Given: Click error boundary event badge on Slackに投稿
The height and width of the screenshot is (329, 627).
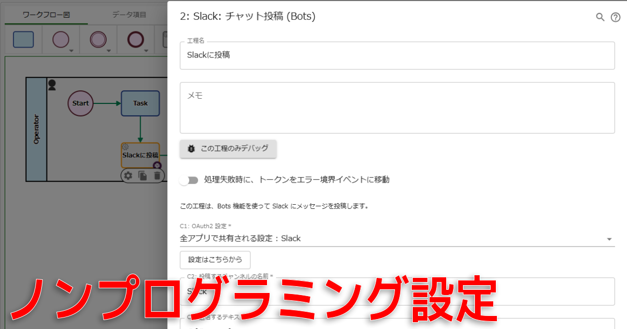Looking at the screenshot, I should click(157, 166).
